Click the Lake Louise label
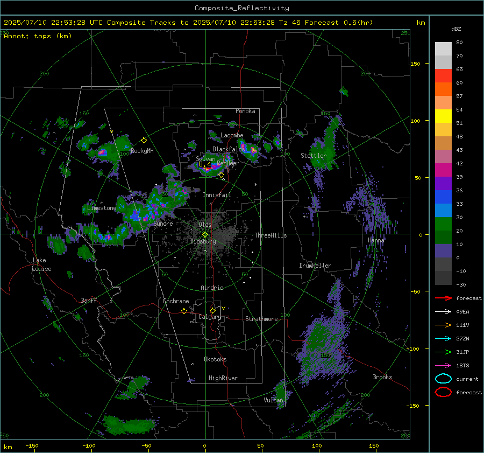This screenshot has width=484, height=453. 41,264
